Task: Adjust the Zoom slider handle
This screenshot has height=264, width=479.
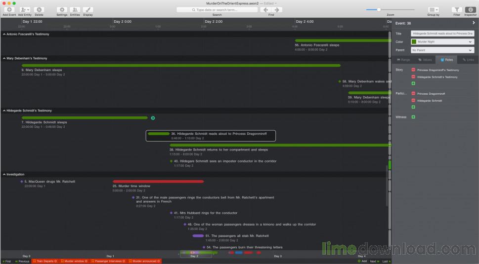Action: coord(379,10)
